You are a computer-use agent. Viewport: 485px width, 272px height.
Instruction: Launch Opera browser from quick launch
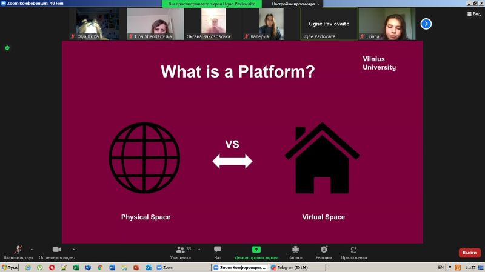coord(52,267)
